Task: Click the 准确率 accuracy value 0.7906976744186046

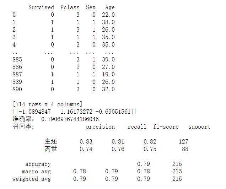Action: [x=70, y=119]
